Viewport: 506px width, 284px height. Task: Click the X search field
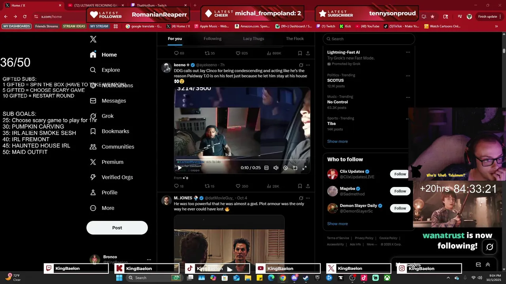369,39
